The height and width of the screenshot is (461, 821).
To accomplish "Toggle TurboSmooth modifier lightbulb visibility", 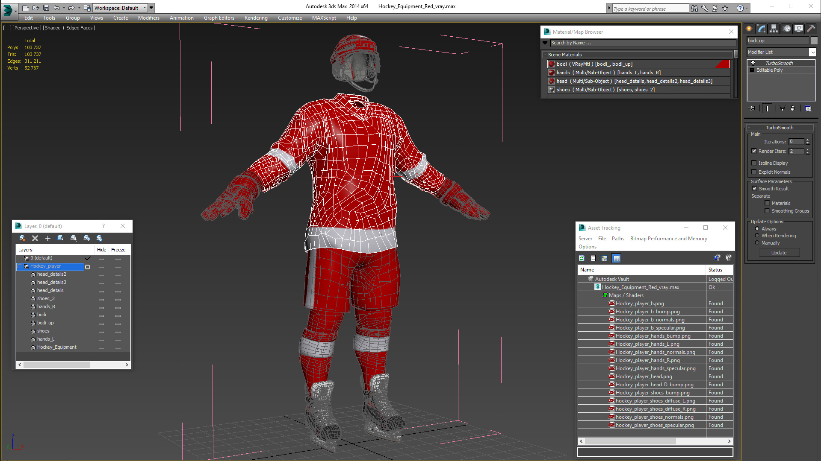I will (x=753, y=63).
